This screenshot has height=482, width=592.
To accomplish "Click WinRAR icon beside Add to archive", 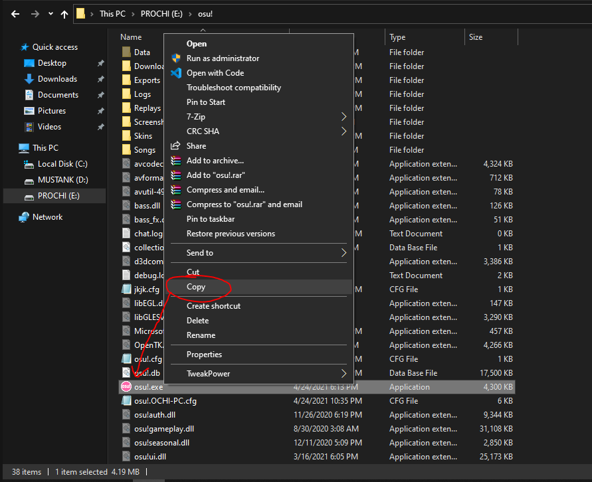I will pos(176,161).
